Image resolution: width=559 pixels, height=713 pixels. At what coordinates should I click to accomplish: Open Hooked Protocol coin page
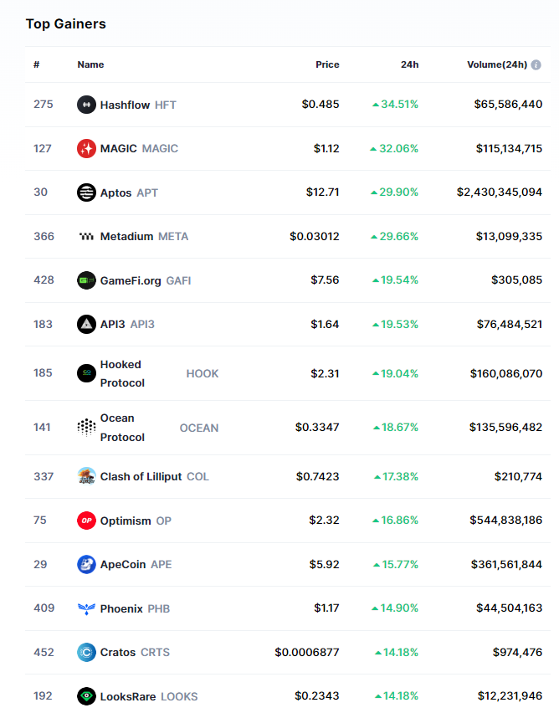[x=122, y=373]
